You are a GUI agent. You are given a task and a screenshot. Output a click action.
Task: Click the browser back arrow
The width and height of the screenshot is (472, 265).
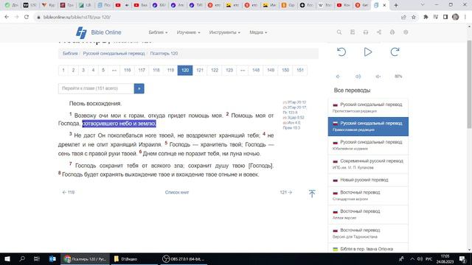pyautogui.click(x=7, y=17)
